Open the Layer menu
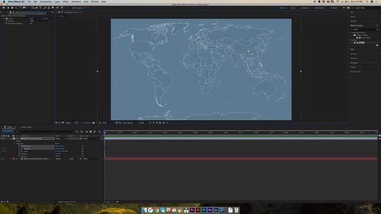This screenshot has width=381, height=214. [57, 2]
